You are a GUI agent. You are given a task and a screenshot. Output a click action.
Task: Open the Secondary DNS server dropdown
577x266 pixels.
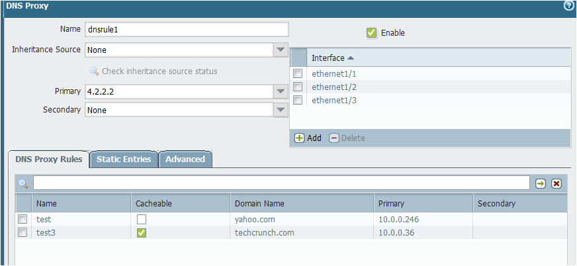click(281, 111)
